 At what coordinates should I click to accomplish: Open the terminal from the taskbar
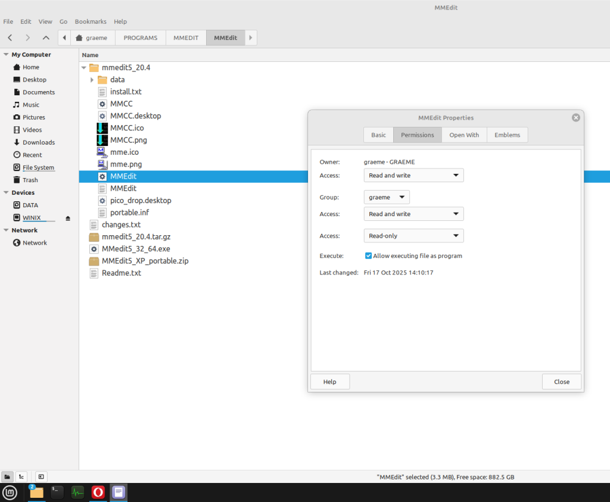coord(57,492)
